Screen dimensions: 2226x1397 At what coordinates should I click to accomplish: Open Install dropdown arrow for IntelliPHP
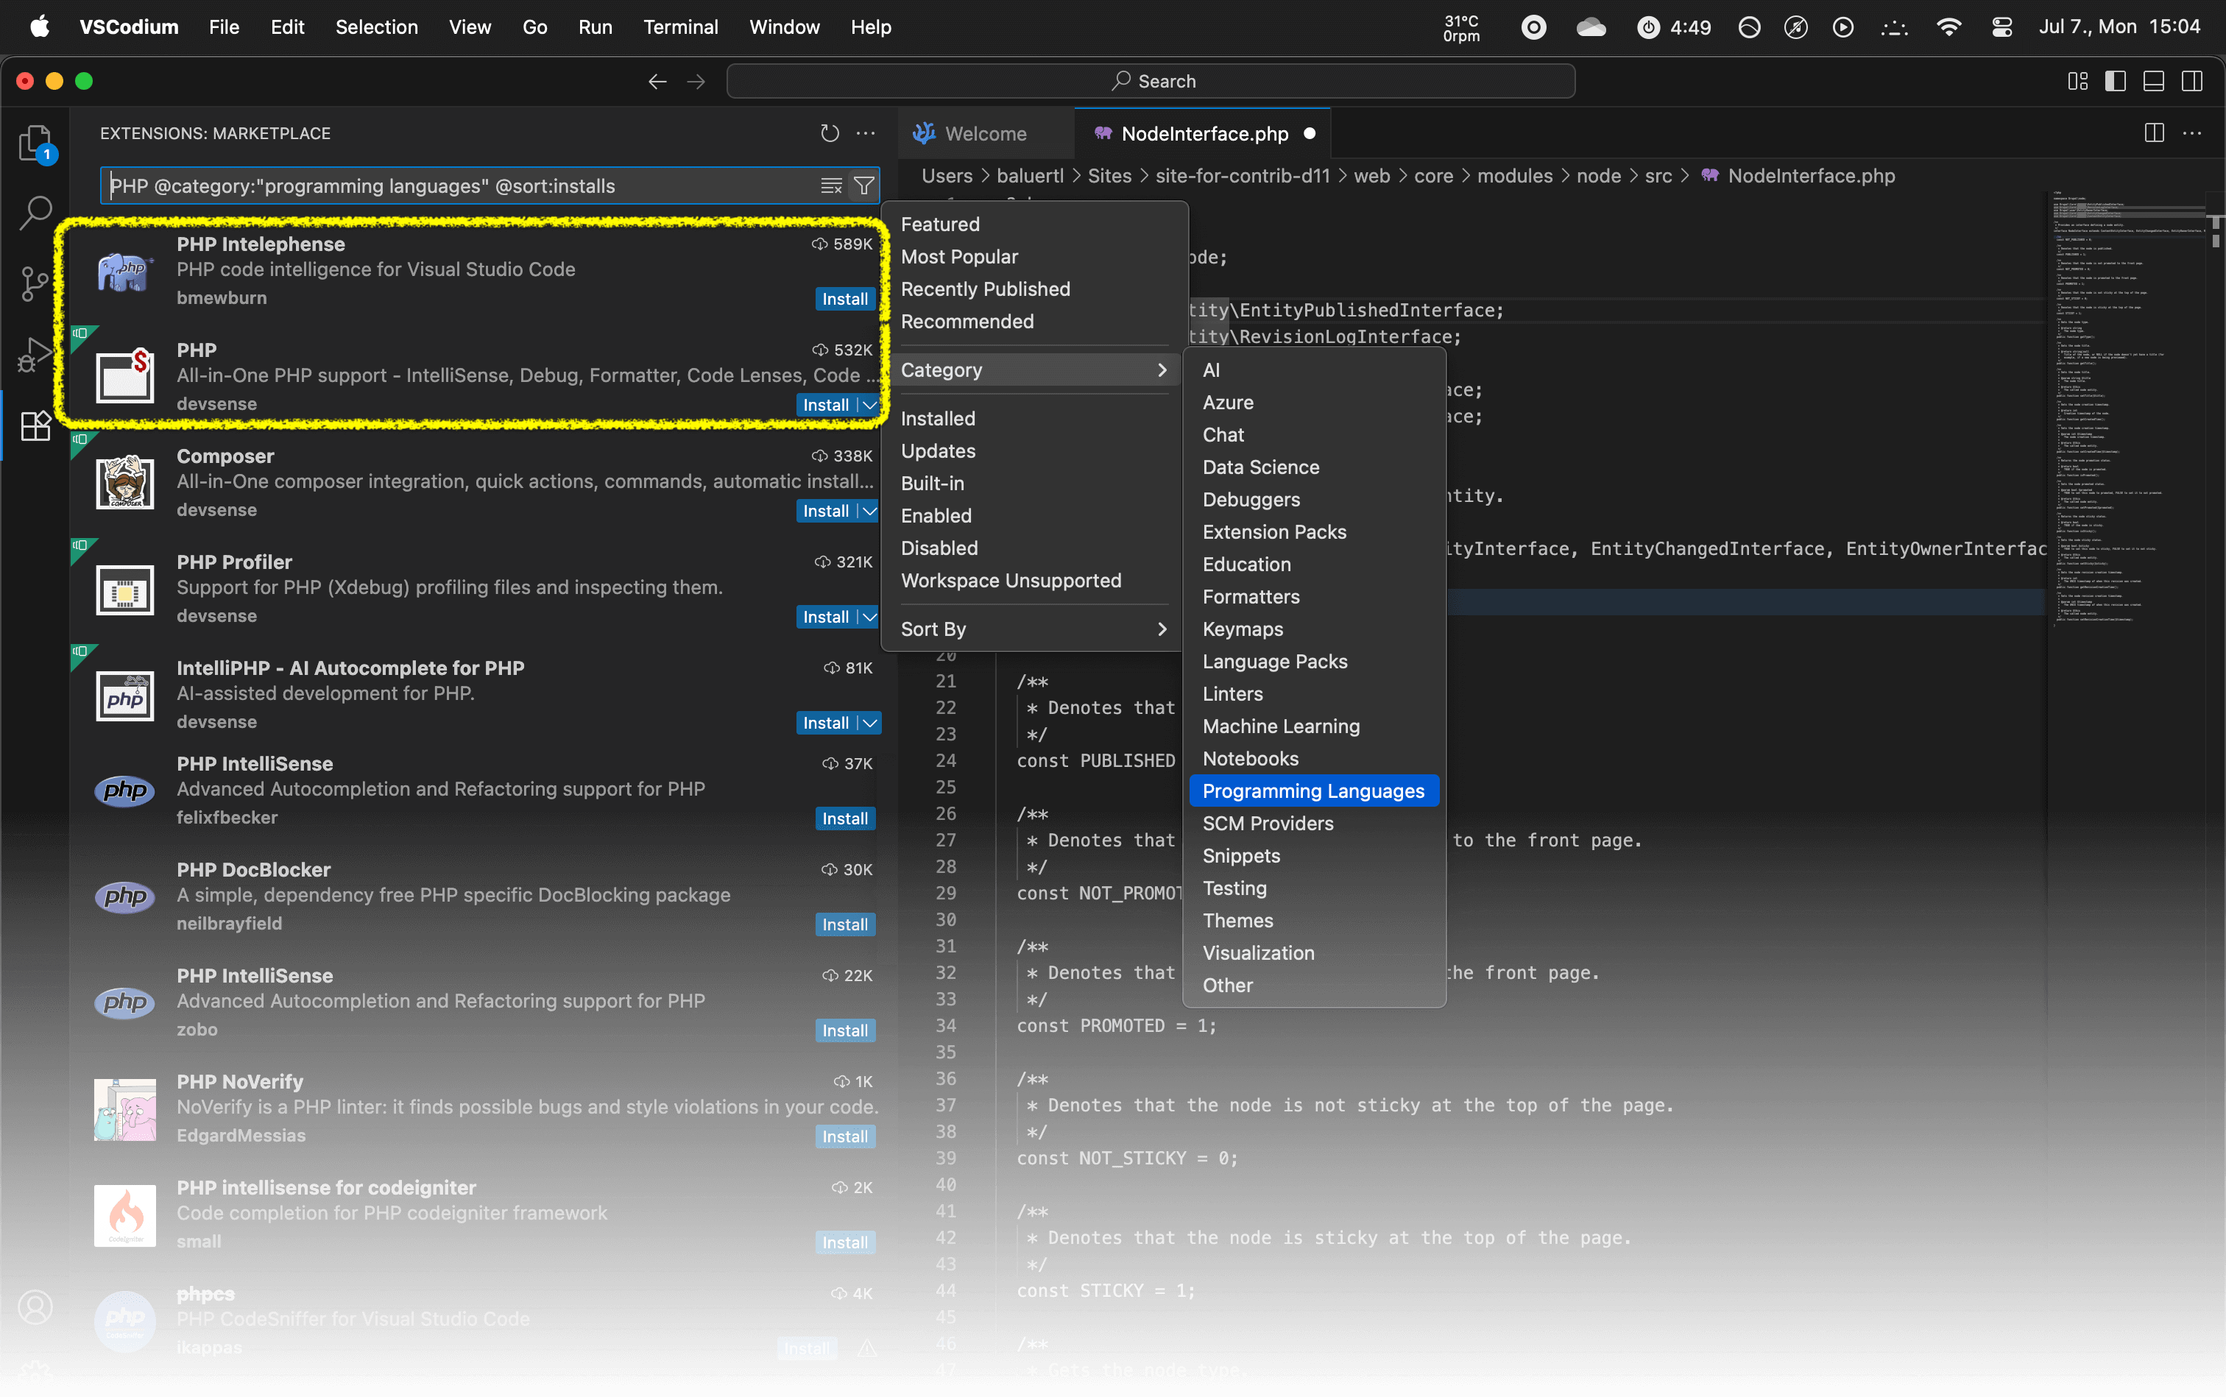point(869,723)
